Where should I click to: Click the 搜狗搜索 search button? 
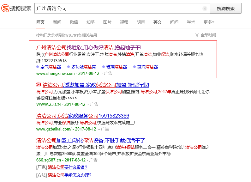(x=226, y=8)
